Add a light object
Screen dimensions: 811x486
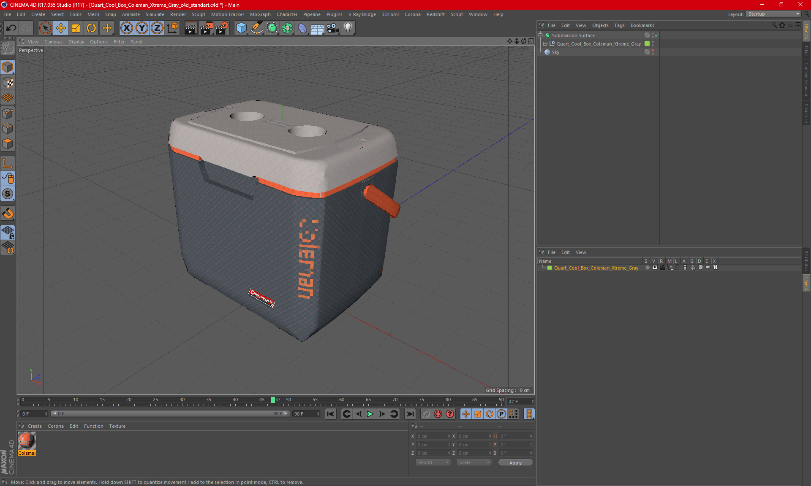tap(348, 28)
